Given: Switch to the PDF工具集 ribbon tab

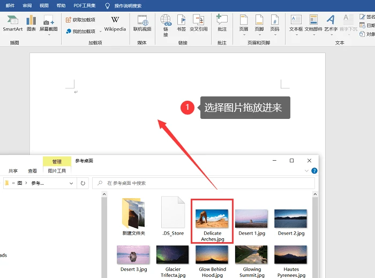Looking at the screenshot, I should (85, 5).
